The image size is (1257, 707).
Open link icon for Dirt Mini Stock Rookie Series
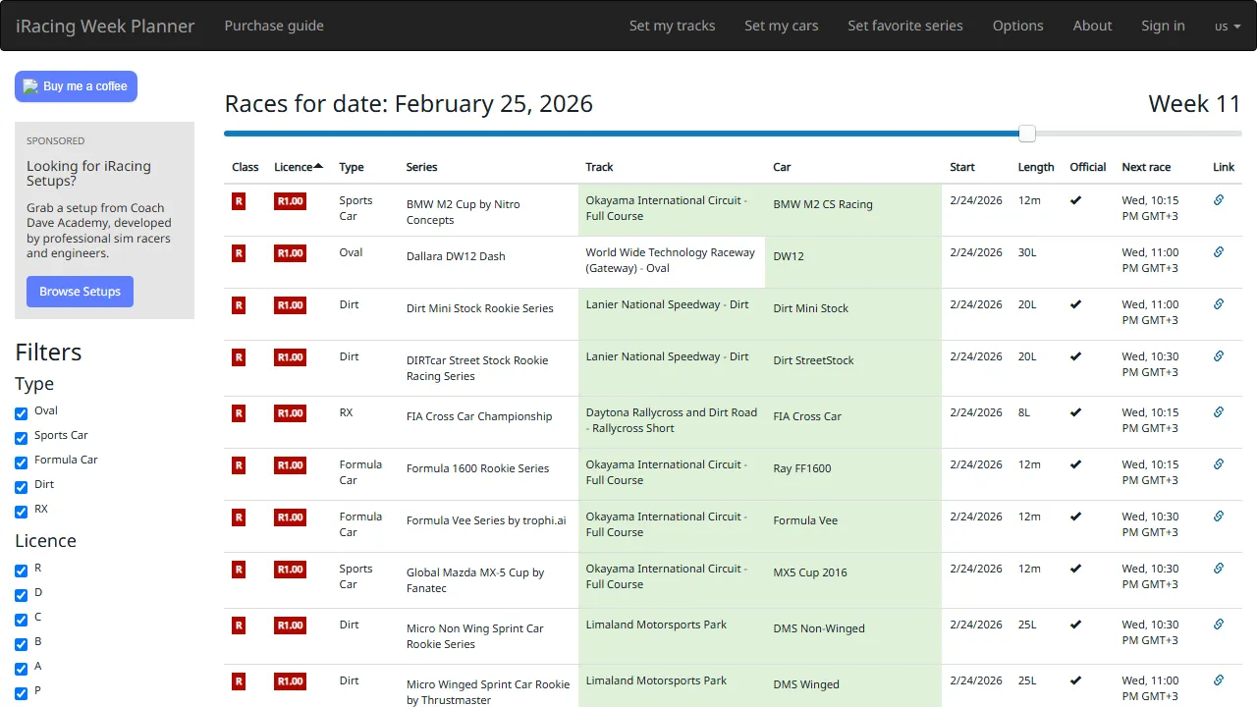point(1219,304)
